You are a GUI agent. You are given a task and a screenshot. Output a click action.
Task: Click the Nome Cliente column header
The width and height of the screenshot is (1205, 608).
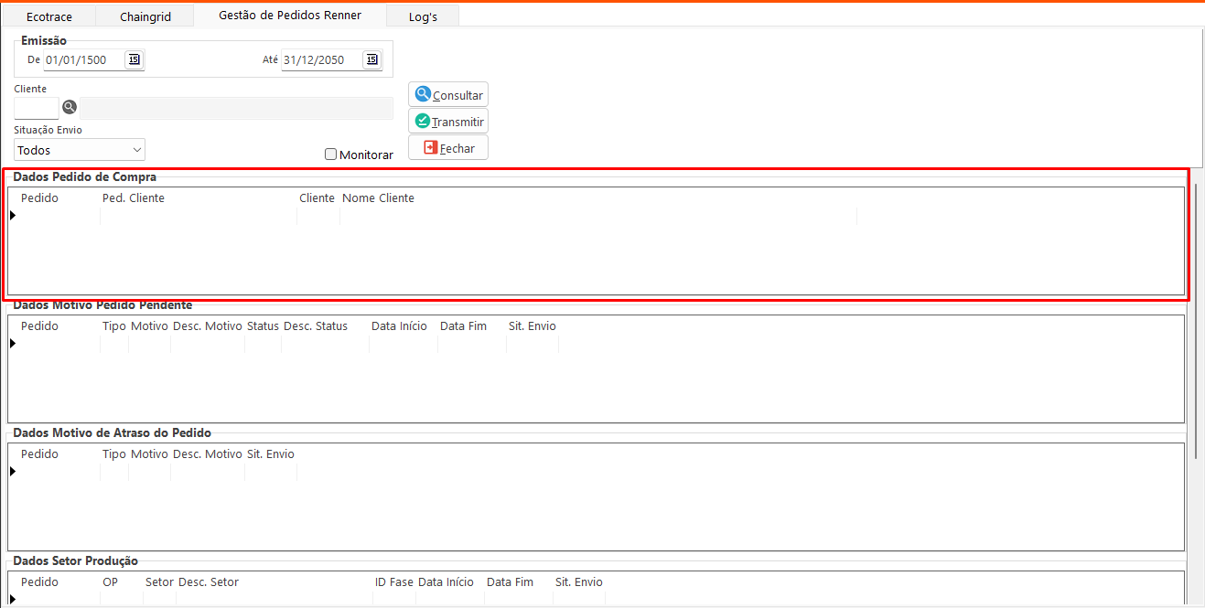[378, 198]
